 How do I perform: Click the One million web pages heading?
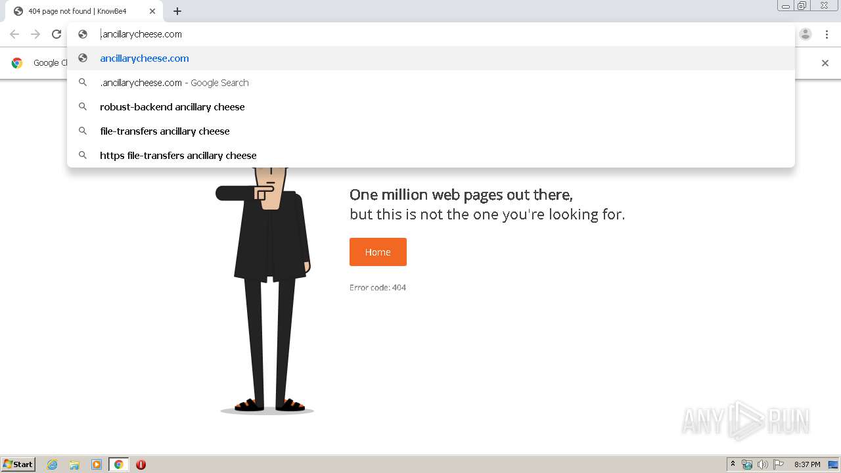tap(461, 194)
